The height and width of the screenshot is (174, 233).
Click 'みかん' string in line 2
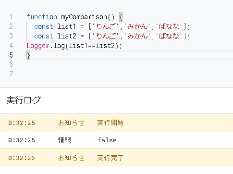tap(137, 26)
